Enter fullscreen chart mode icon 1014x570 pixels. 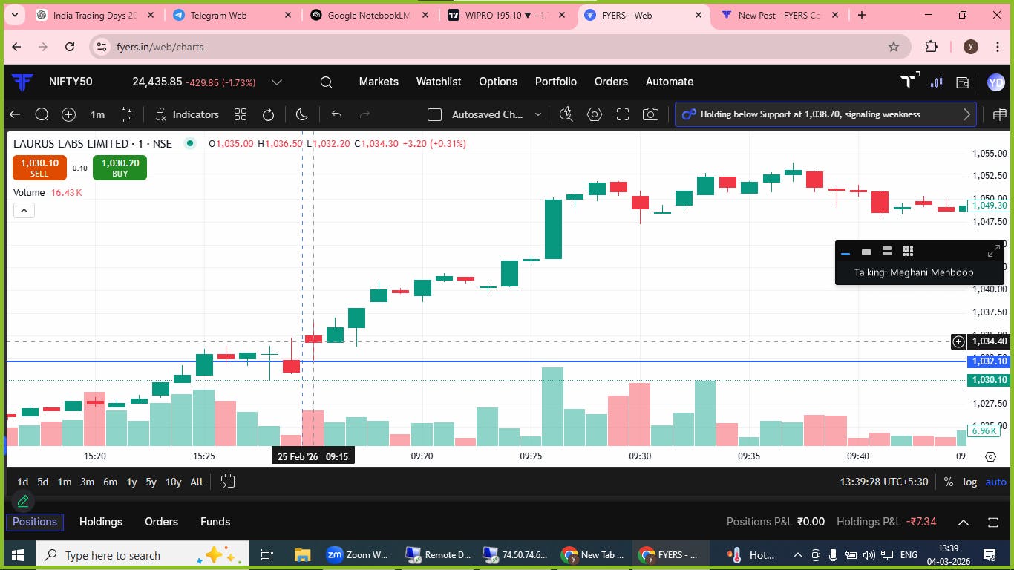(x=623, y=114)
